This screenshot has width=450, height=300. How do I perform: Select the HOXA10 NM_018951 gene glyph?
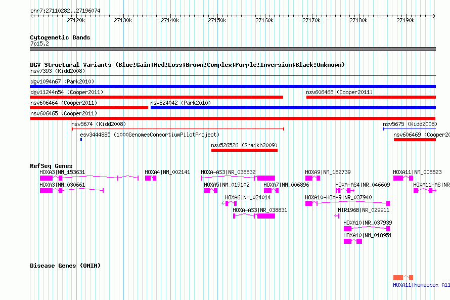pyautogui.click(x=353, y=241)
